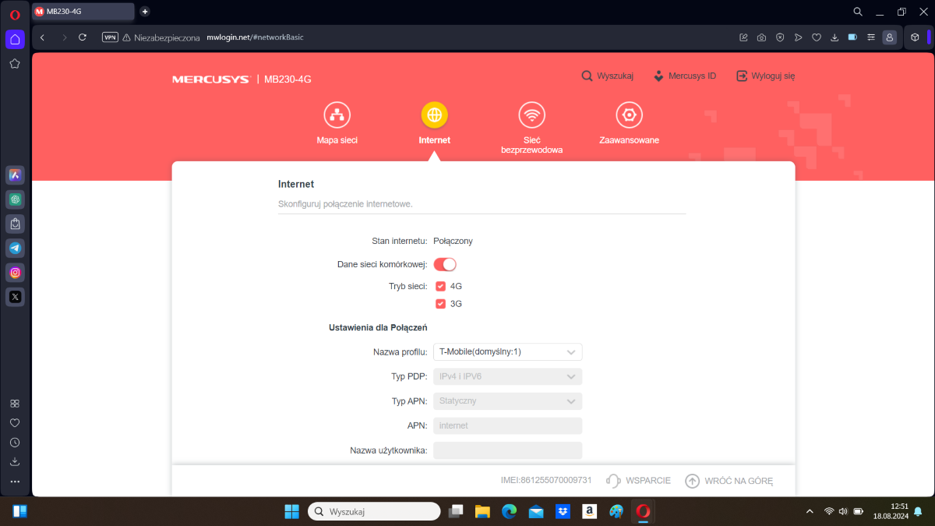
Task: Open clock and date 12:51 panel
Action: coord(891,511)
